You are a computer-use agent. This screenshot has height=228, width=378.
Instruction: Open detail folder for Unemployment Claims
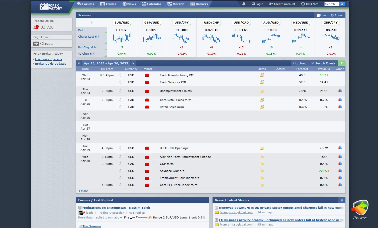(x=262, y=91)
